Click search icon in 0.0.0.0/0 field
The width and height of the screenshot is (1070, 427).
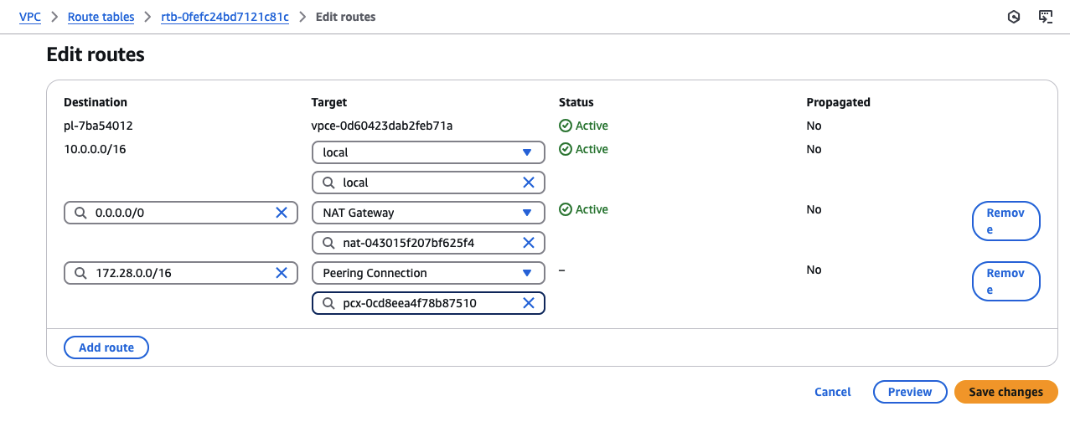pyautogui.click(x=80, y=213)
